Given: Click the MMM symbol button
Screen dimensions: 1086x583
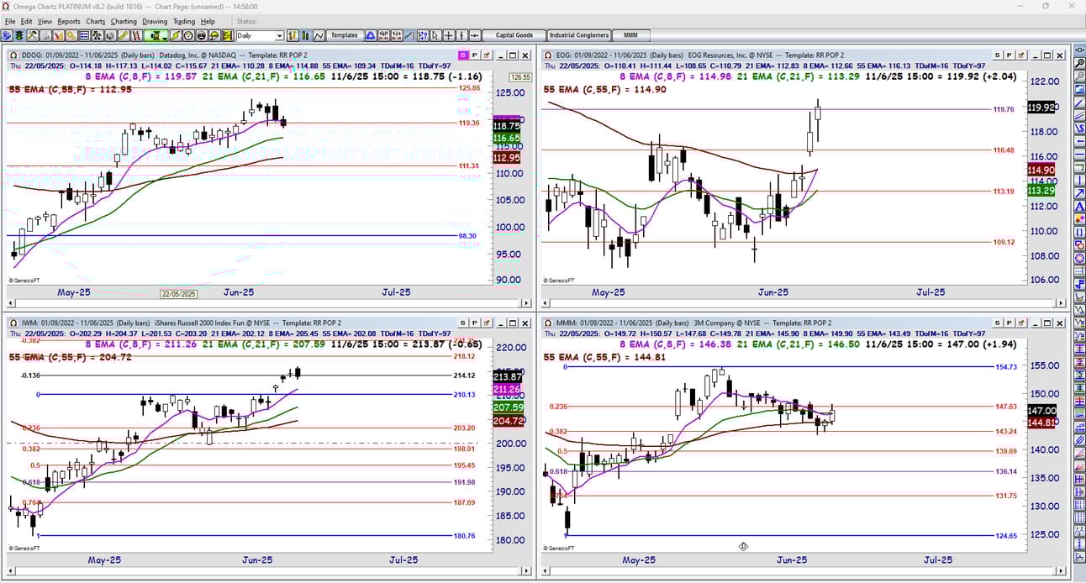Looking at the screenshot, I should pos(630,36).
